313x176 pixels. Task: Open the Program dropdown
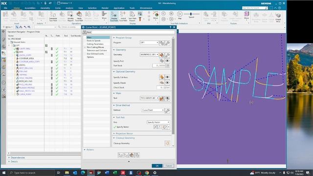[149, 43]
